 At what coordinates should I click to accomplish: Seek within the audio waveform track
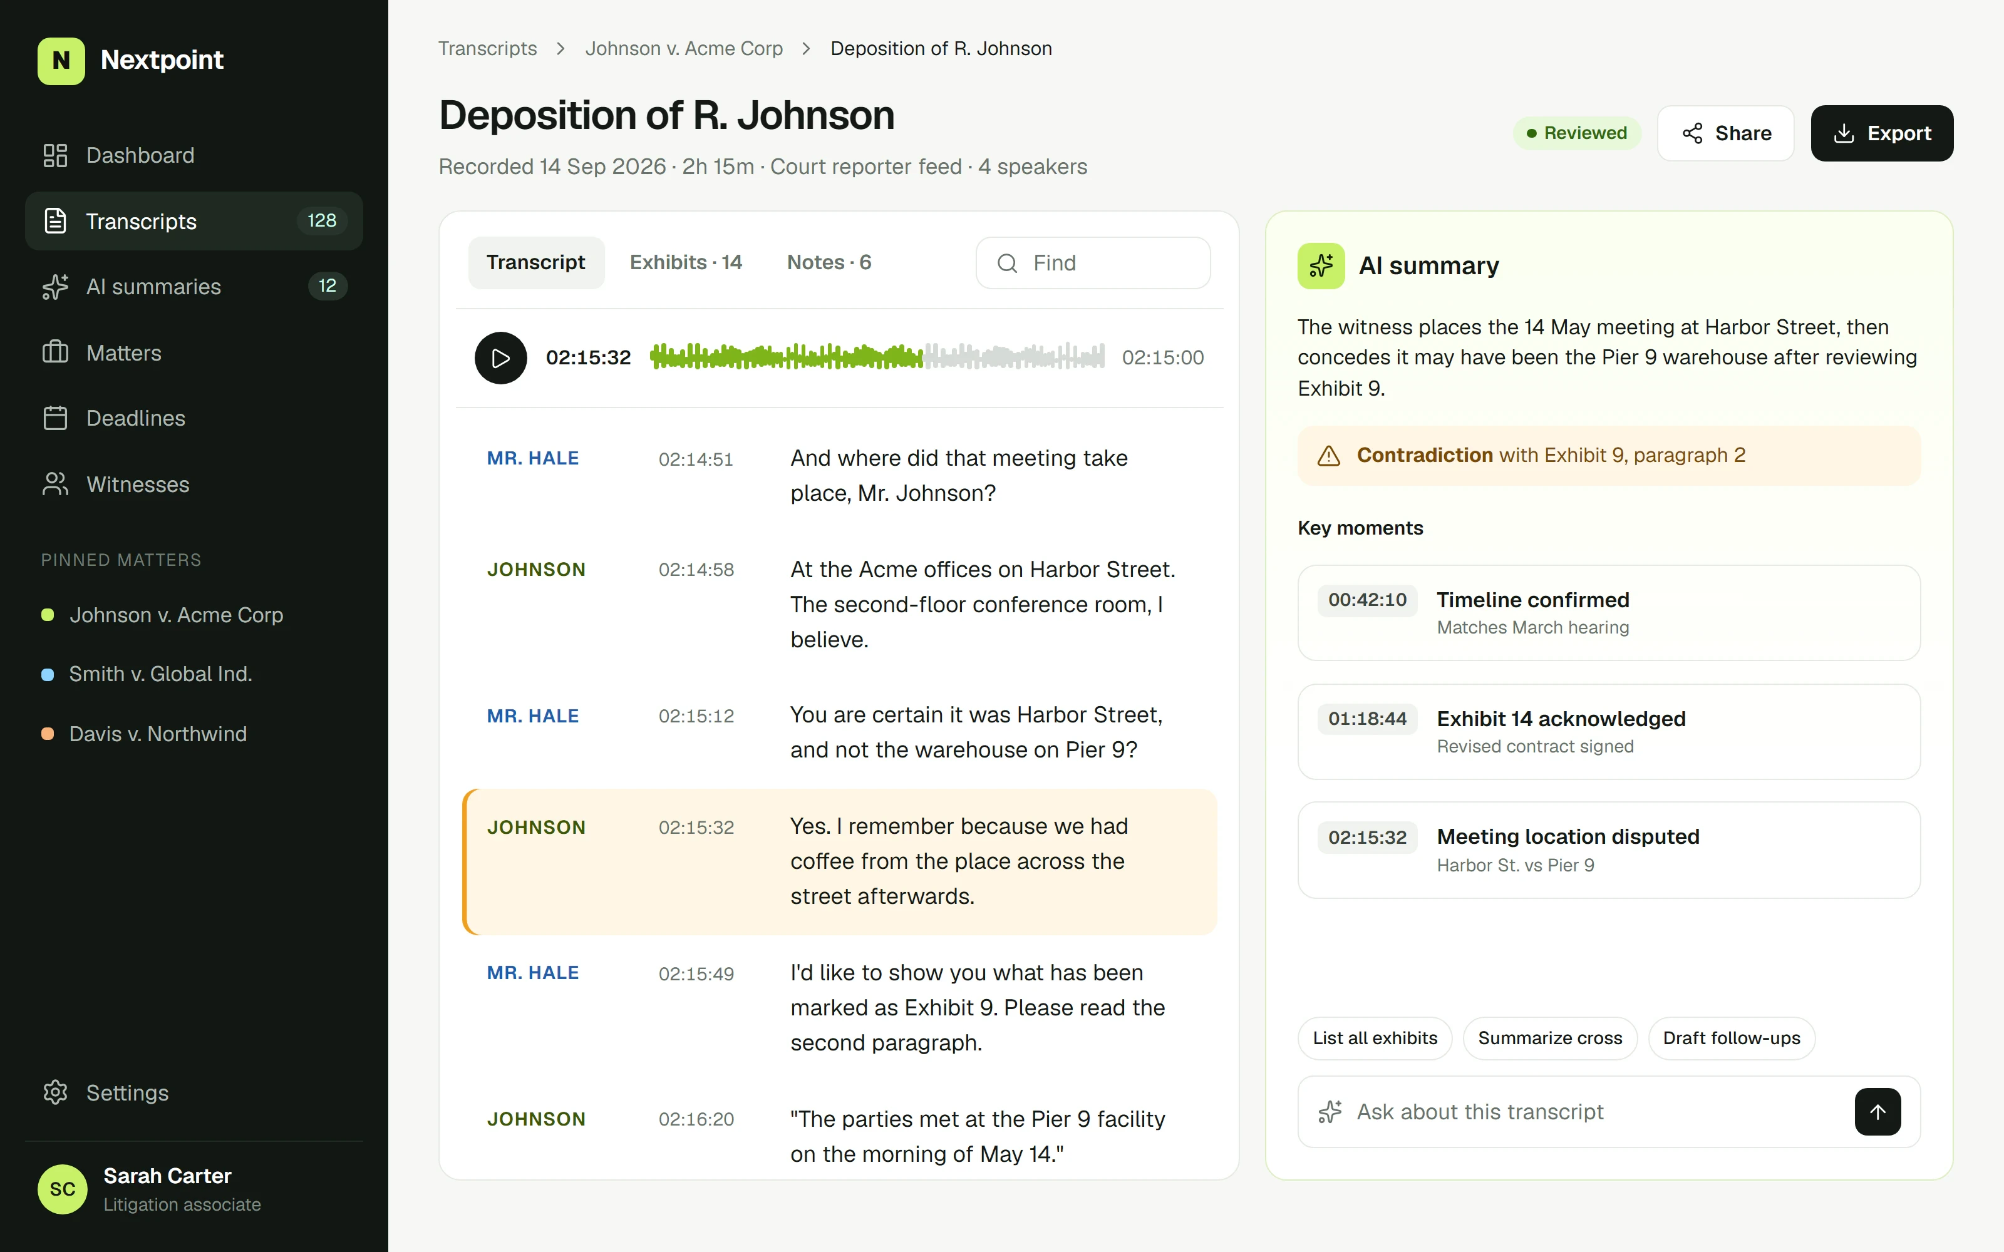(877, 357)
